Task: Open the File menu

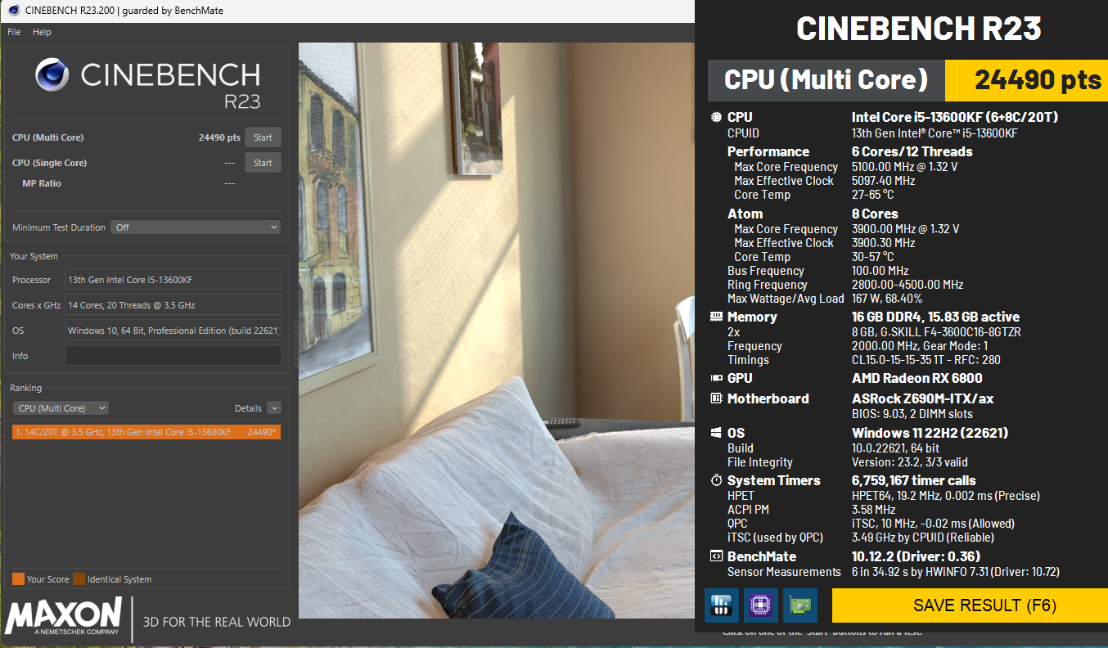Action: pyautogui.click(x=14, y=32)
